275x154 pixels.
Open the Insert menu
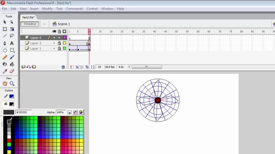(34, 9)
